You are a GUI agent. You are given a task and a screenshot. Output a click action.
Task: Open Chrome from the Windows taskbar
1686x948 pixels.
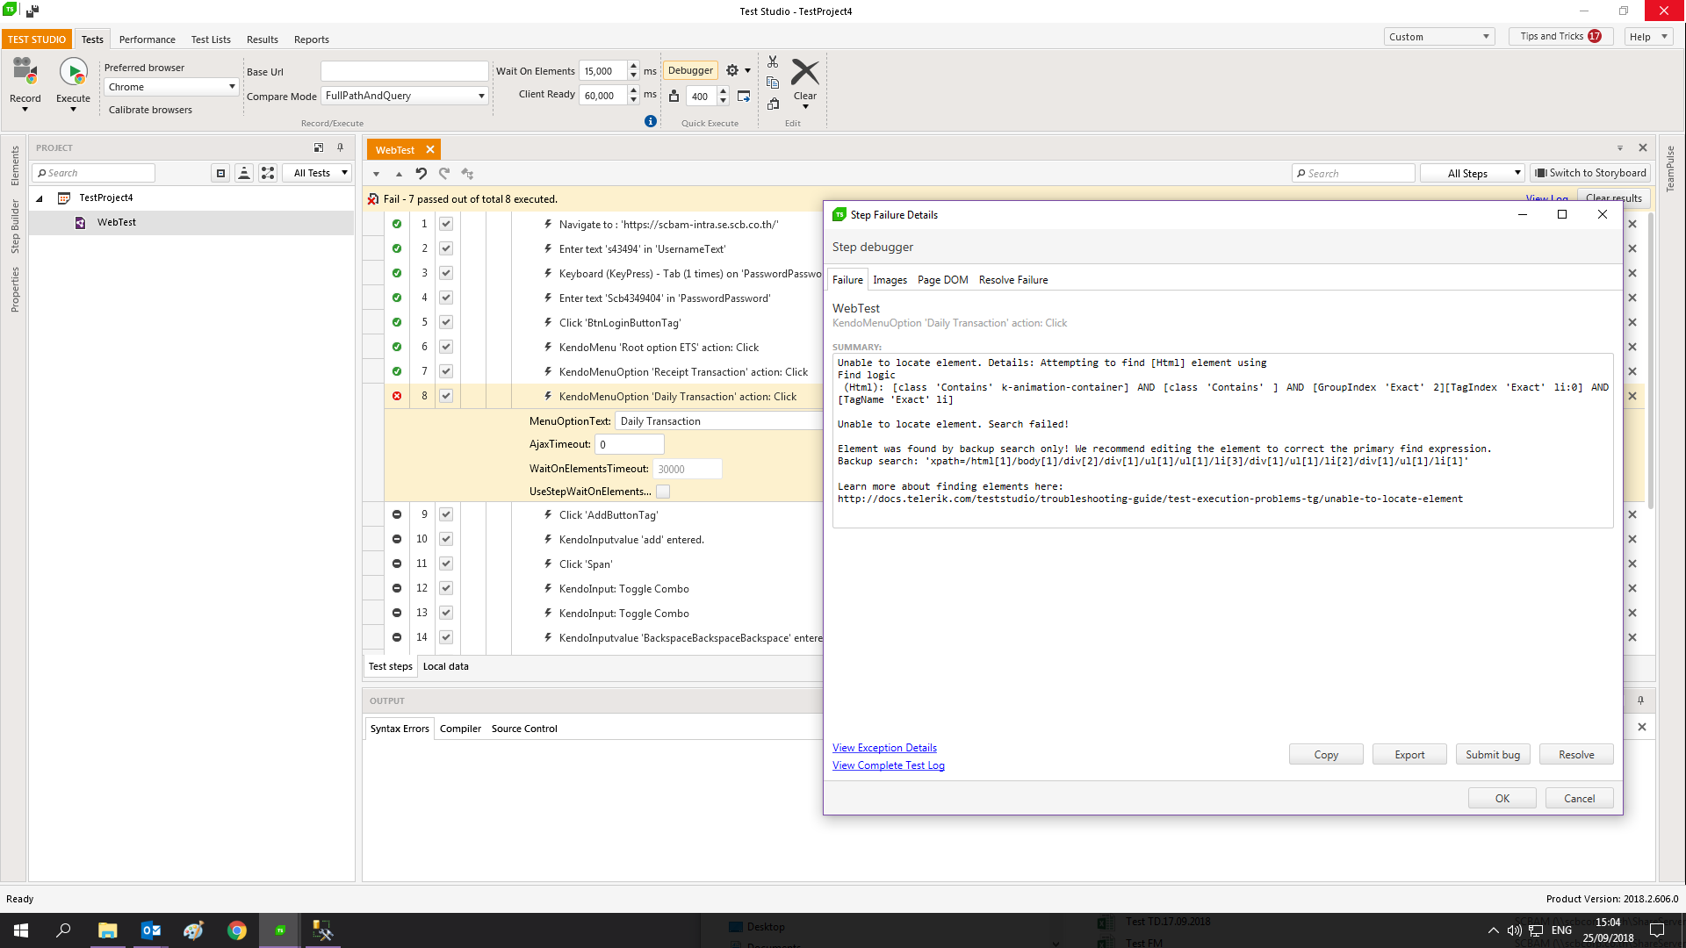pos(237,930)
